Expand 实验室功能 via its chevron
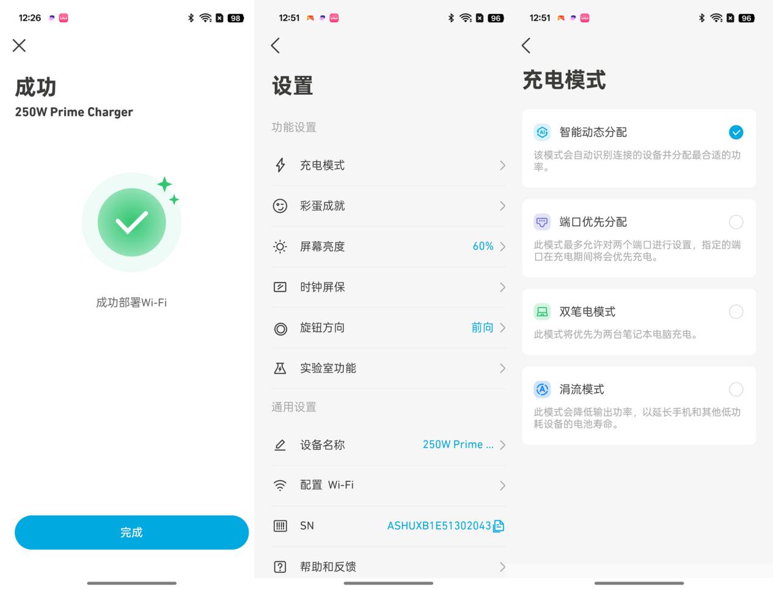The width and height of the screenshot is (773, 590). [x=502, y=368]
